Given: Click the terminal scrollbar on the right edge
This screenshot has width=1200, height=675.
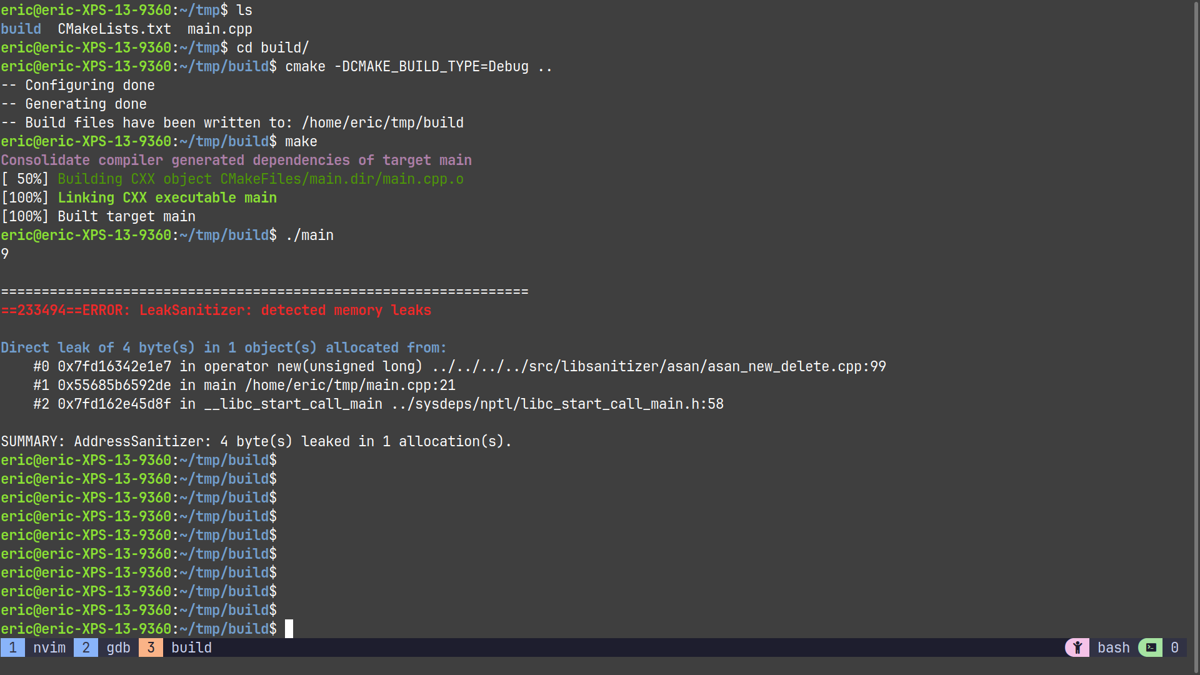Looking at the screenshot, I should (1196, 337).
